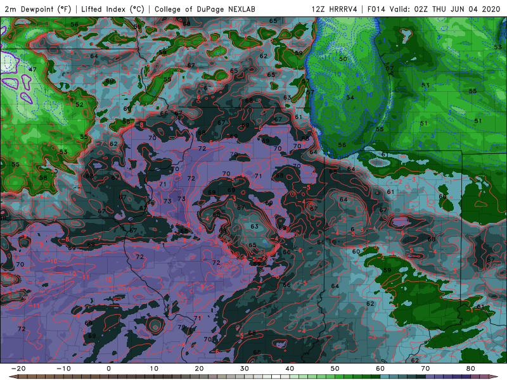Image resolution: width=507 pixels, height=380 pixels.
Task: Click the '0' color scale label
Action: (x=108, y=369)
